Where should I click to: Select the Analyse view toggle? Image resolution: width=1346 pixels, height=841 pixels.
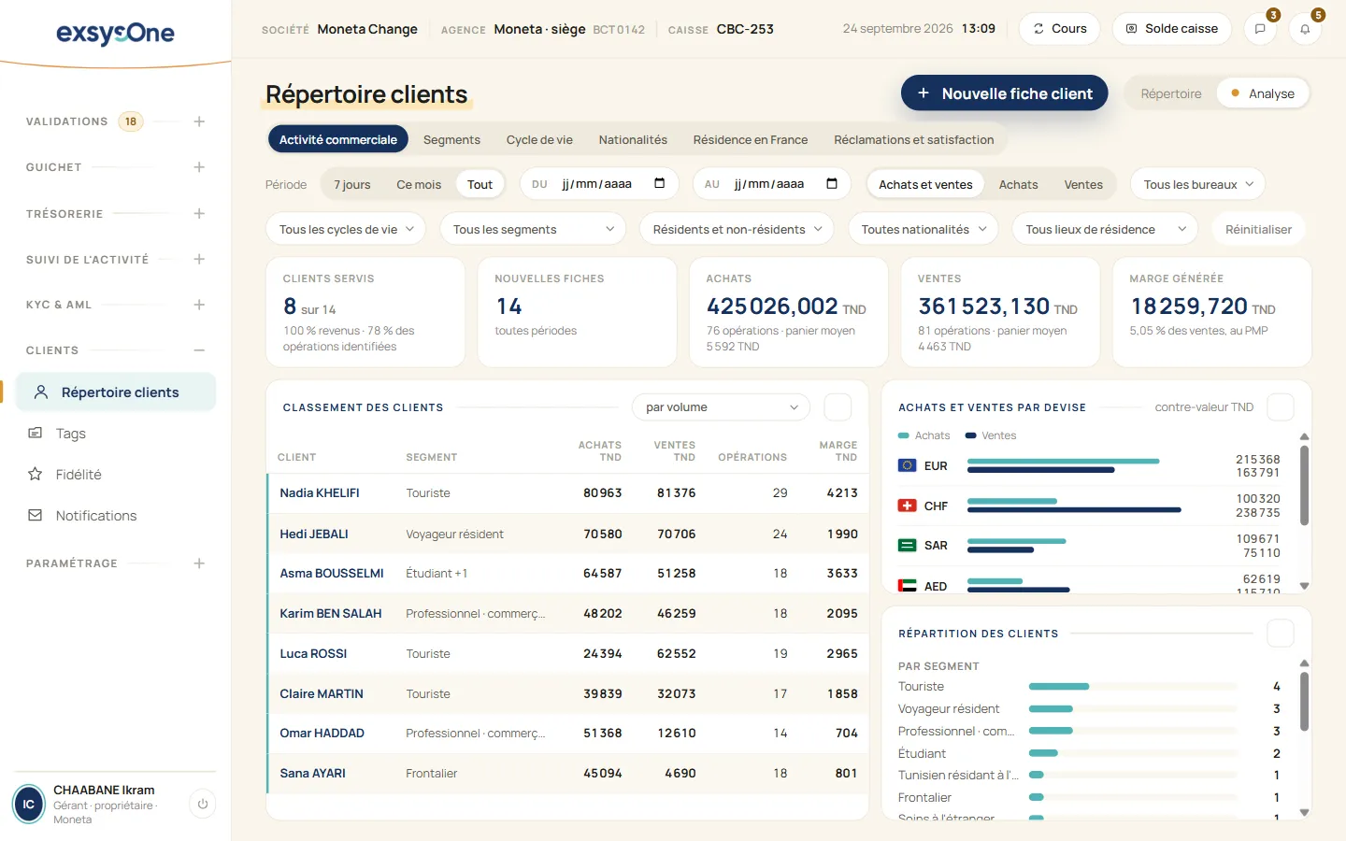pyautogui.click(x=1262, y=93)
